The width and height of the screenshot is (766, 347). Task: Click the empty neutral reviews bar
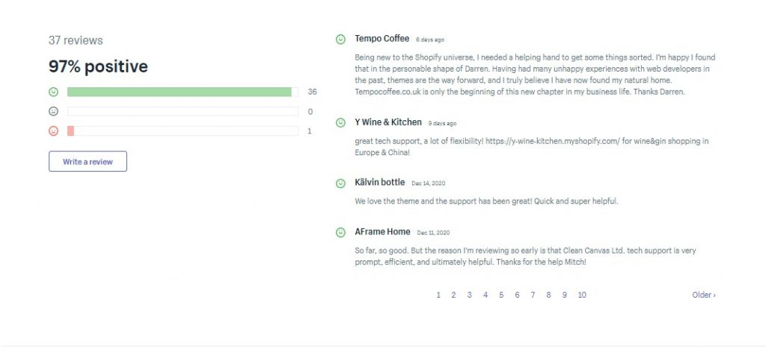(x=183, y=111)
